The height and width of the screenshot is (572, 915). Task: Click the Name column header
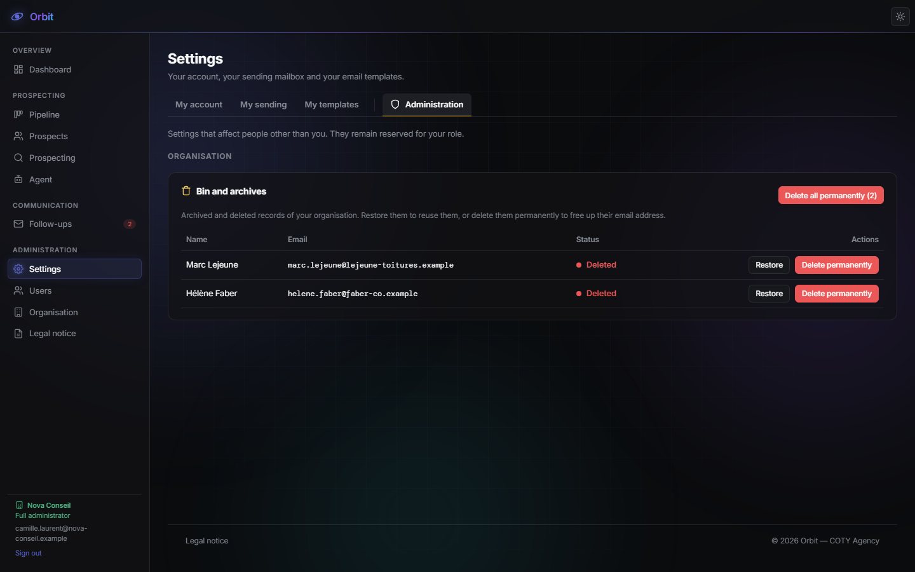[196, 240]
